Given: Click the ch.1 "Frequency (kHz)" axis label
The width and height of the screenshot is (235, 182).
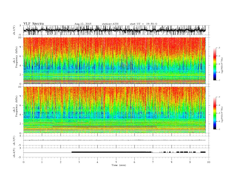Looking at the screenshot, I should [x=16, y=57].
